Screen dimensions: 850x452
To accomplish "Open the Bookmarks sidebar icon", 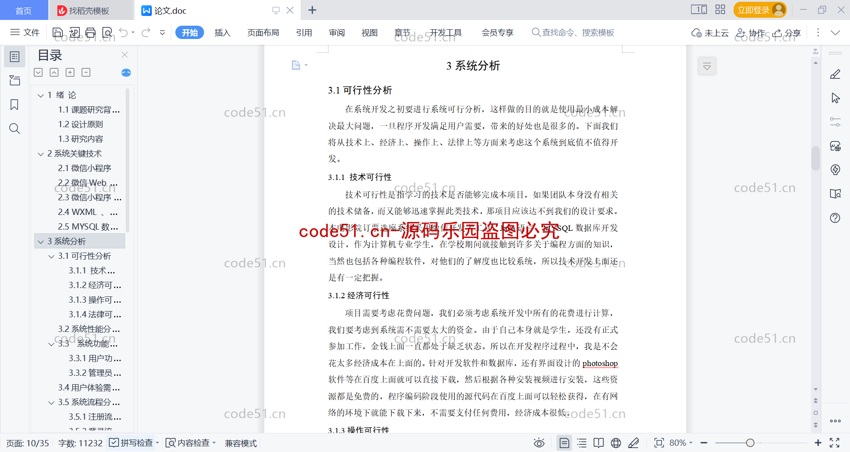I will coord(15,105).
